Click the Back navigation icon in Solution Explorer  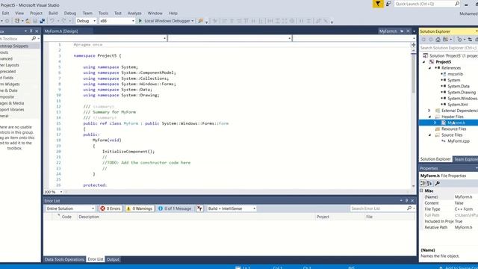tap(423, 40)
